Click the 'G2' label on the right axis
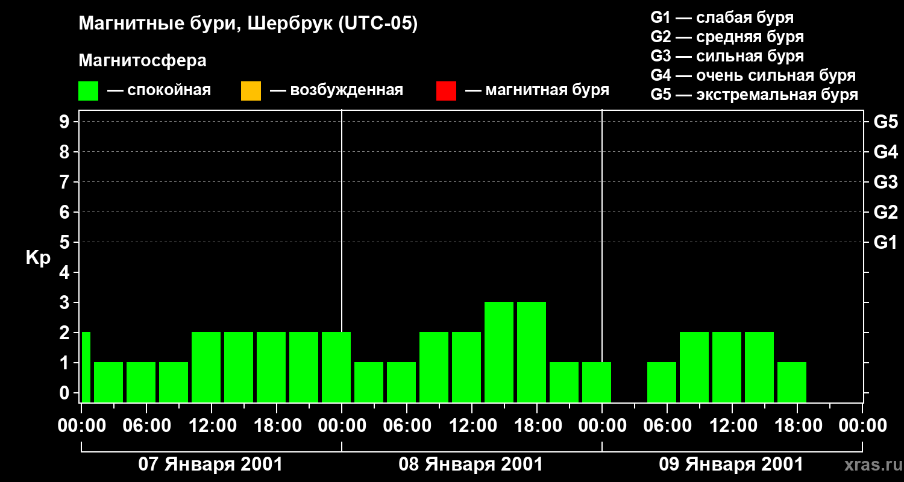 tap(886, 212)
